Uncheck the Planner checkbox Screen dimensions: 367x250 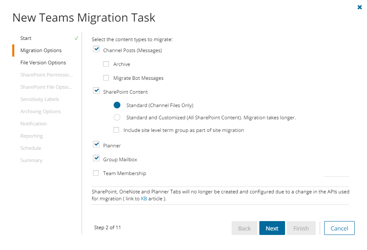(x=96, y=145)
